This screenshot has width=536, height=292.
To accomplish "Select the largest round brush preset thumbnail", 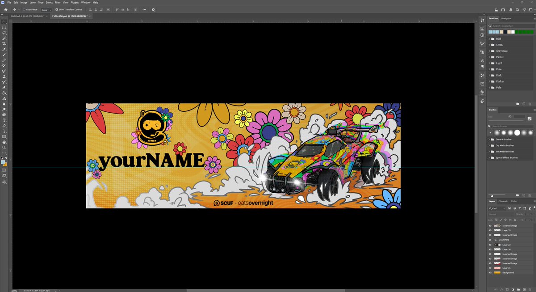I will click(517, 133).
